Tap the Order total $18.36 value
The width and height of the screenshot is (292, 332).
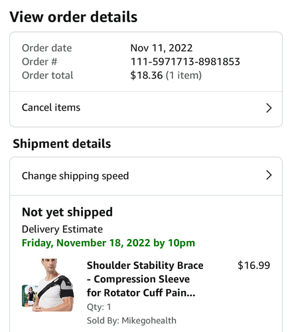click(147, 76)
